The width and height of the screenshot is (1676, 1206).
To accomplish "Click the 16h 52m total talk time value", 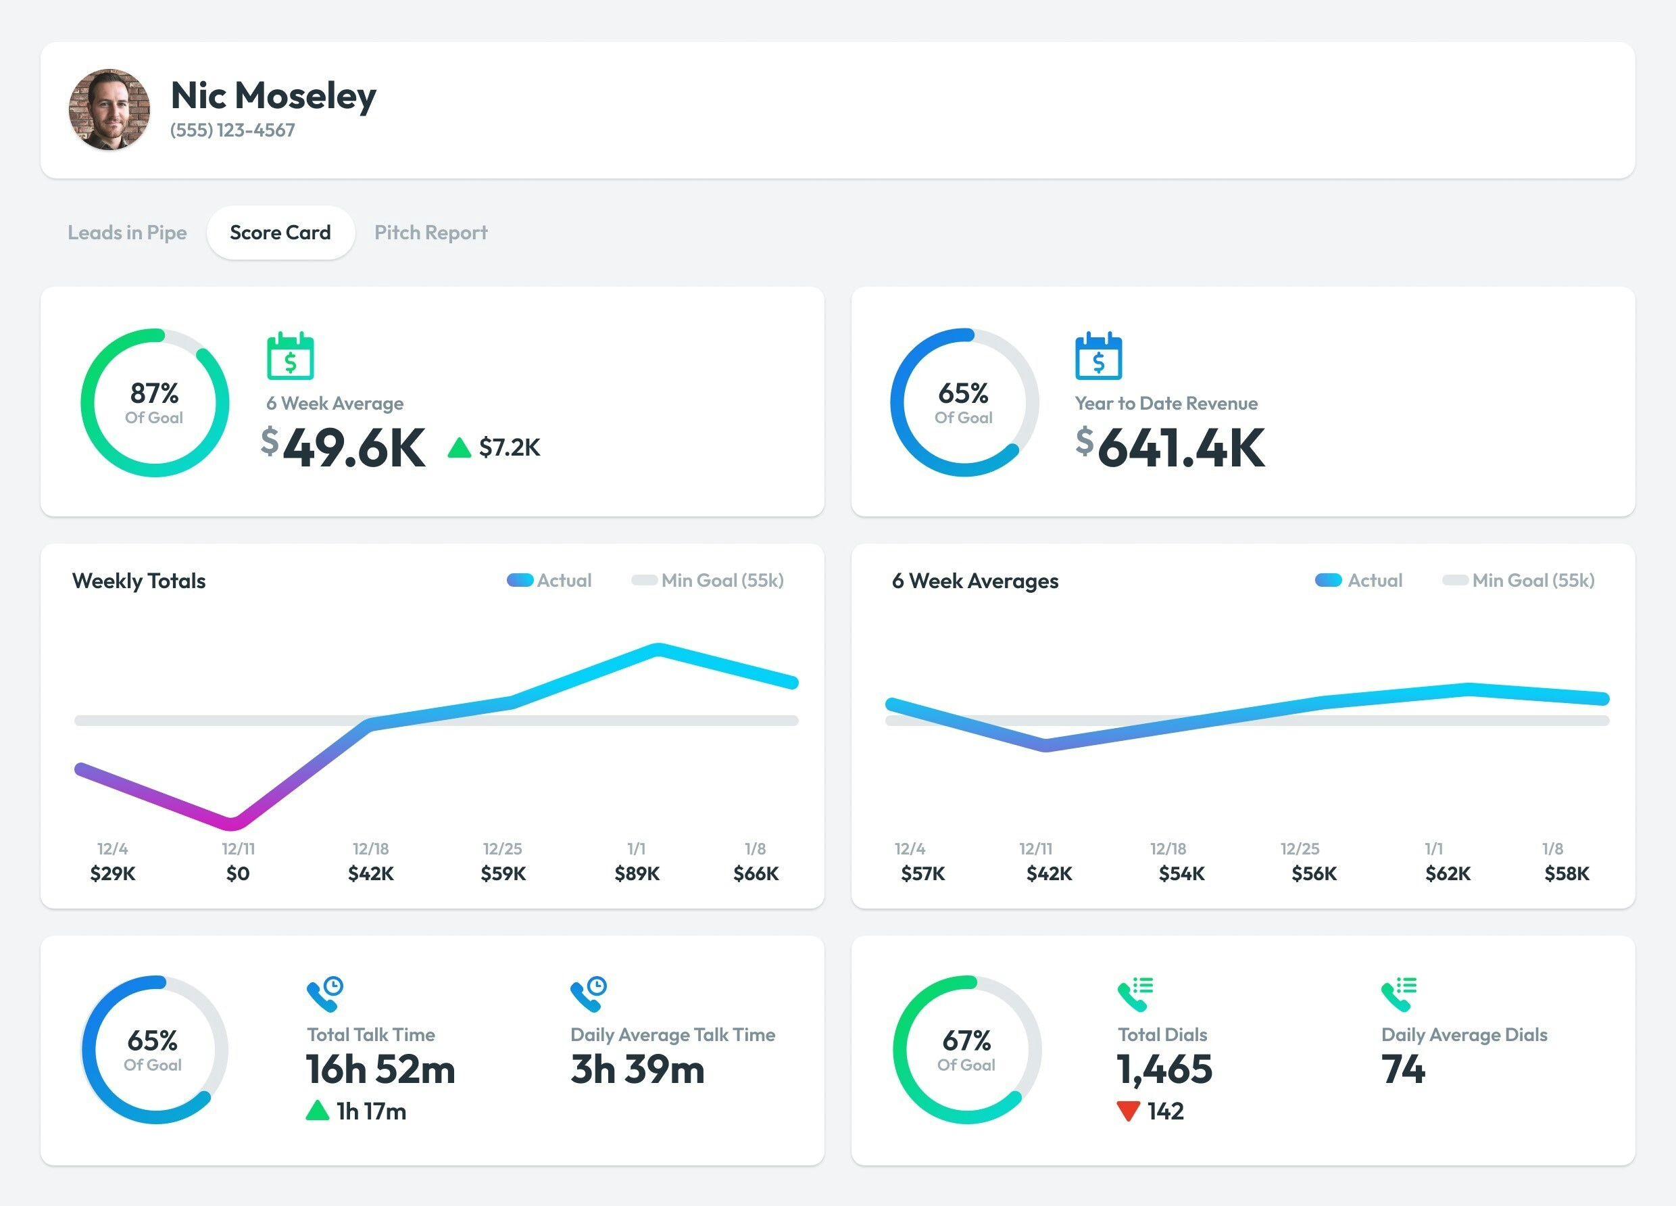I will (x=380, y=1069).
